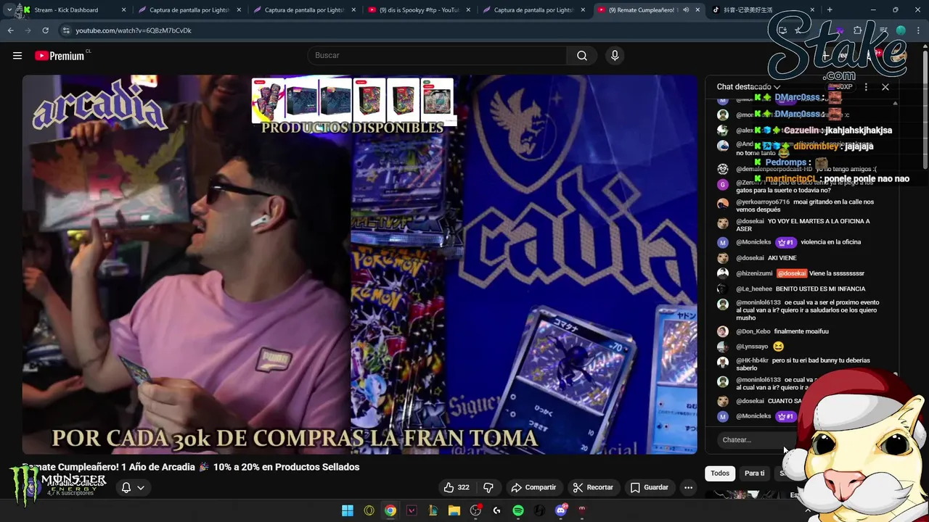Open live chat three-dot options menu
Screen dimensions: 929x522
tap(866, 87)
